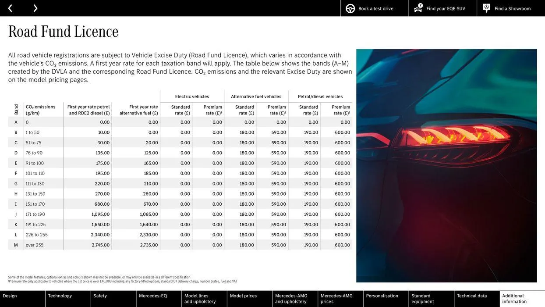This screenshot has width=545, height=307.
Task: Click the Alternative fuel vehicles column header
Action: [x=256, y=96]
